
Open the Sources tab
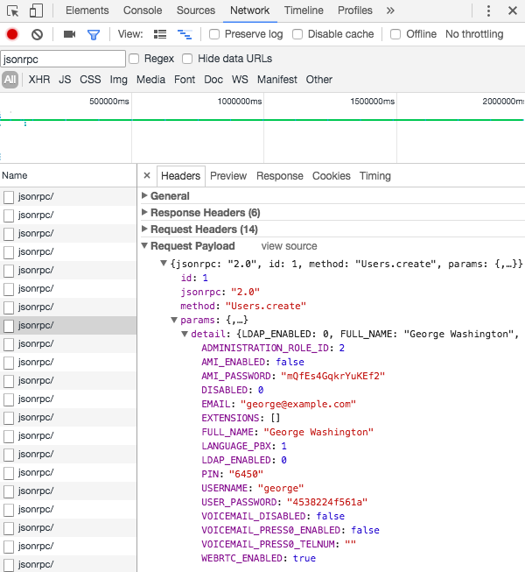(x=196, y=11)
